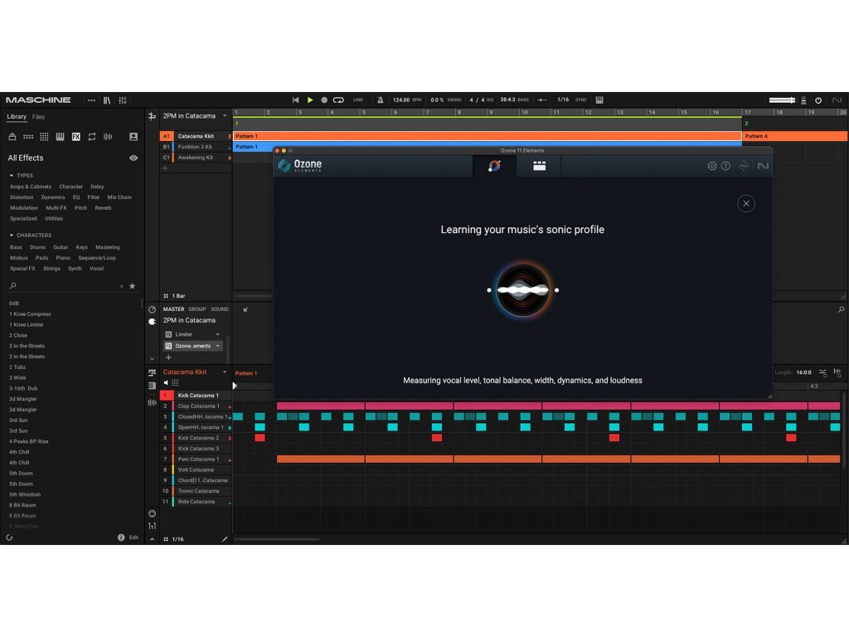This screenshot has height=637, width=849.
Task: Start playback with the green play button
Action: coord(310,100)
